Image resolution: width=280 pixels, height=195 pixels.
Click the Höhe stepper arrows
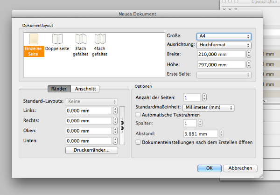[x=249, y=64]
